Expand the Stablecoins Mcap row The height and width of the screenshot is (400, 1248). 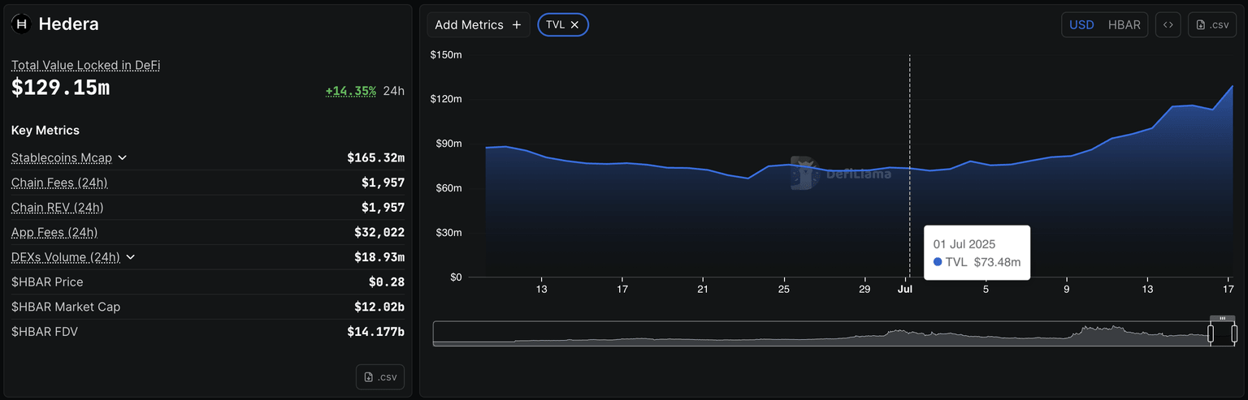123,157
